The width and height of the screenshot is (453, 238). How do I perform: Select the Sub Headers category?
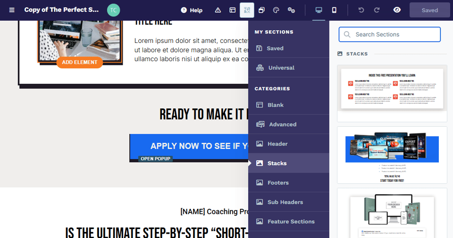[x=289, y=202]
